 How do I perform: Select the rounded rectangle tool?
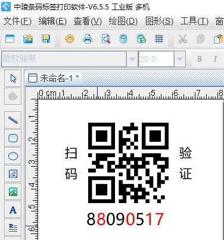coord(13,138)
